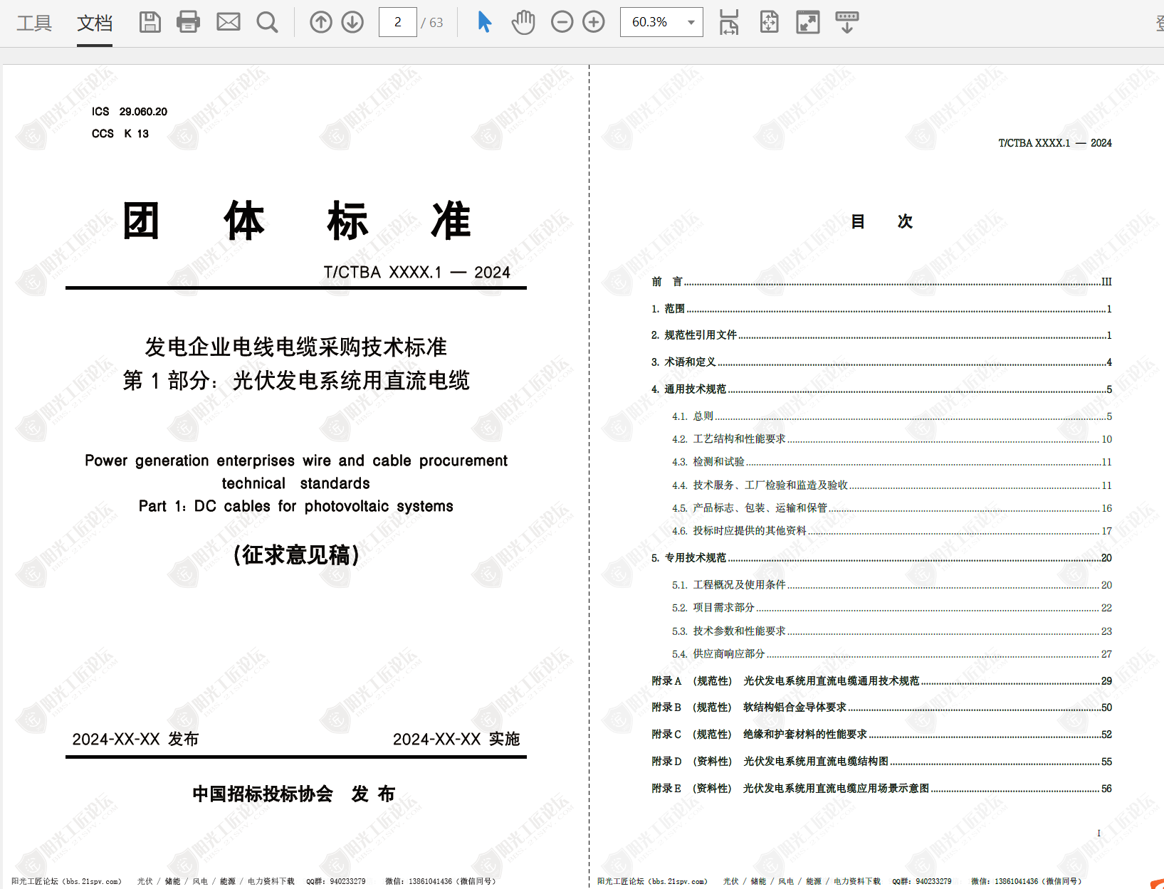The height and width of the screenshot is (889, 1164).
Task: Click cover text T/CTBA XXXX.1 — 2024
Action: pos(416,273)
